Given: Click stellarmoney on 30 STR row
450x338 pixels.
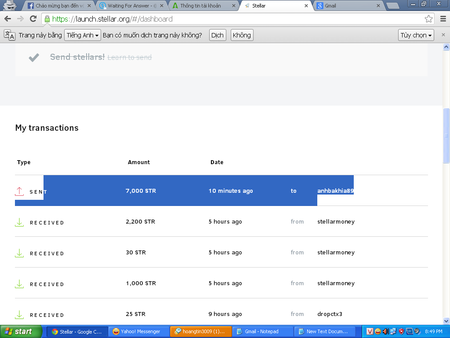Looking at the screenshot, I should point(336,252).
